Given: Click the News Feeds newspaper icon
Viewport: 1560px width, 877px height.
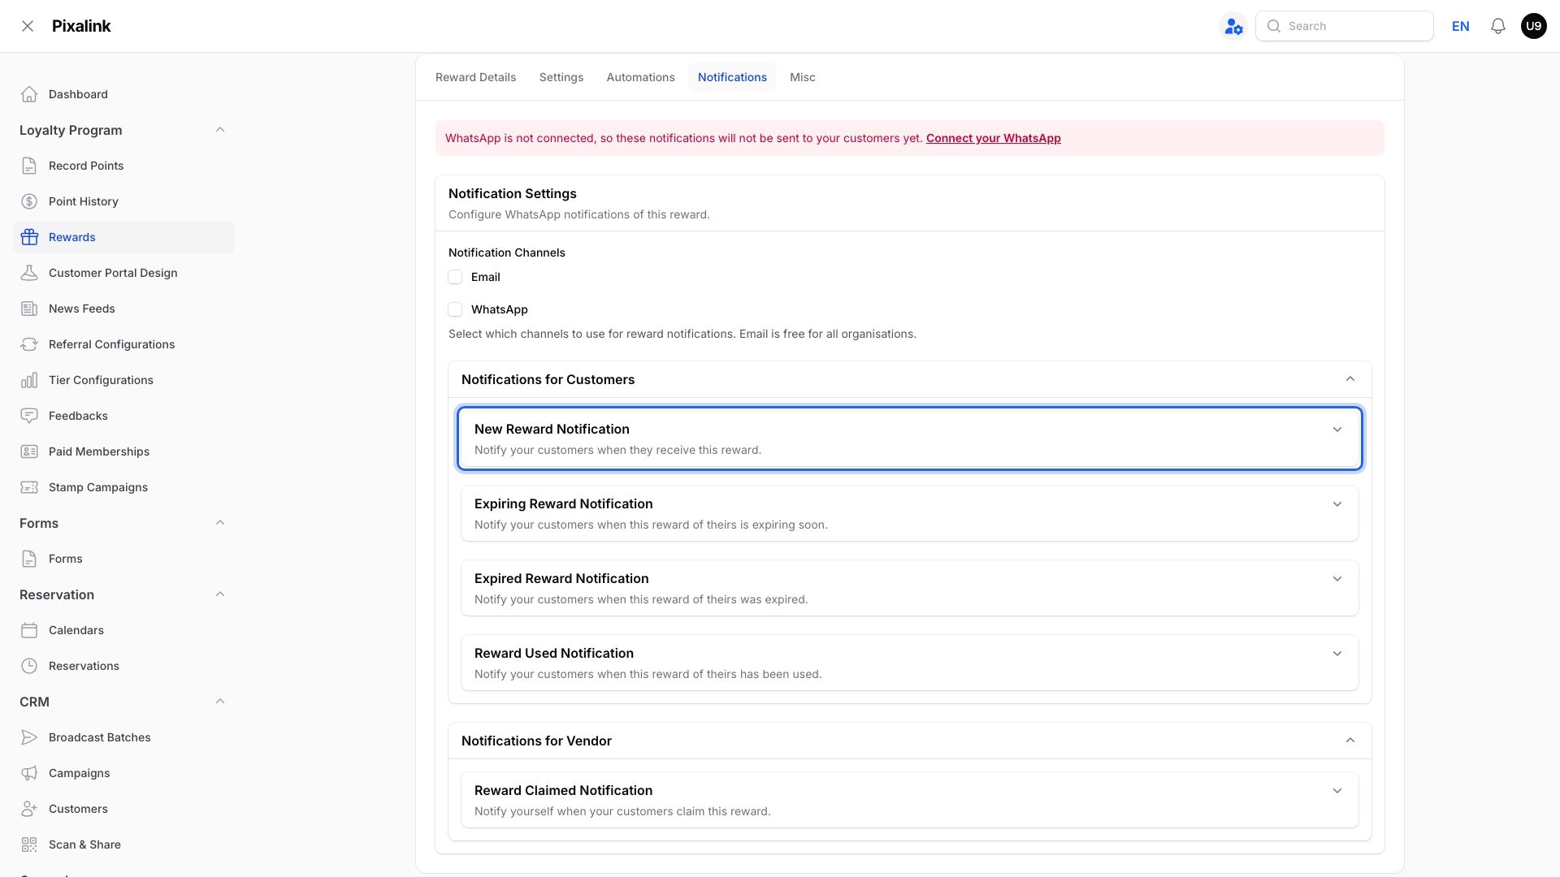Looking at the screenshot, I should coord(29,309).
